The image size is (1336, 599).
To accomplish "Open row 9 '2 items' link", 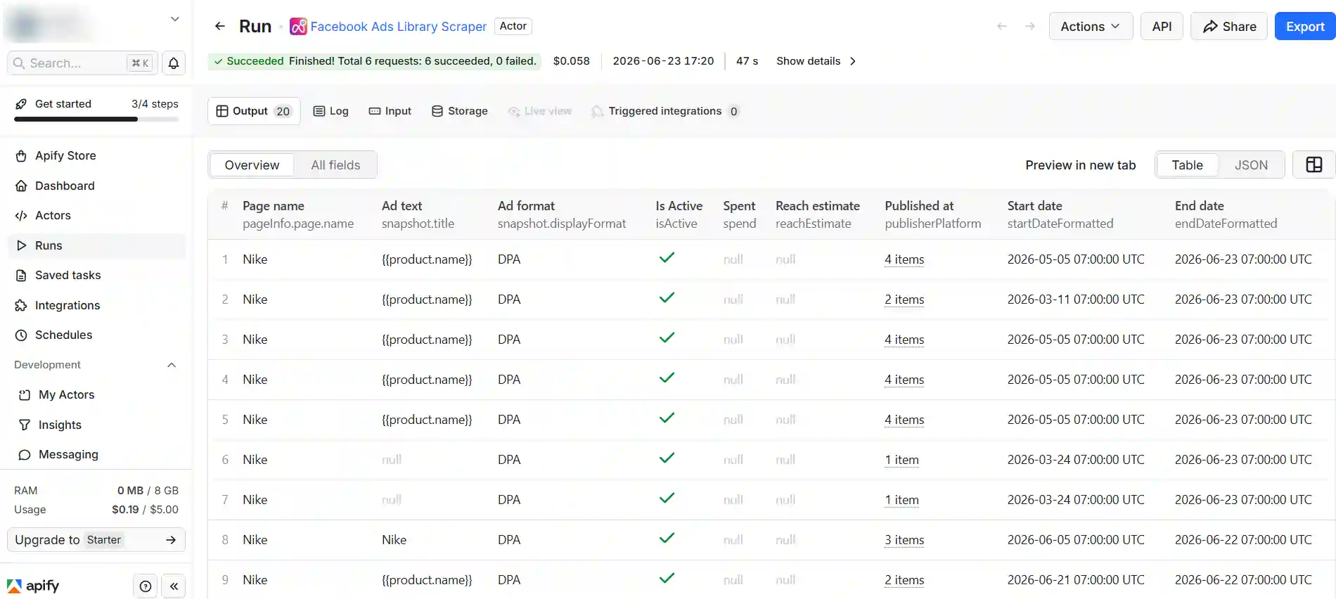I will coord(904,580).
